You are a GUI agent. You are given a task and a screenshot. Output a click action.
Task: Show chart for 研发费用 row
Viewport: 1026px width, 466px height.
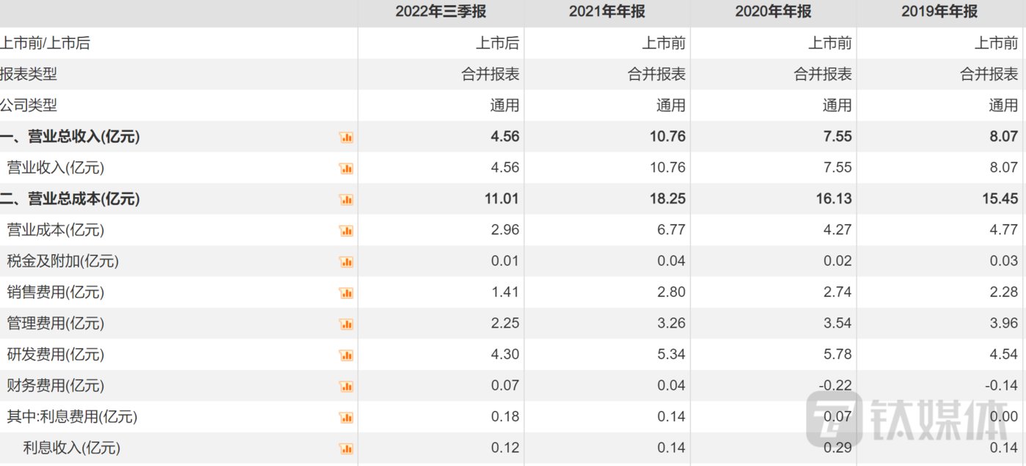(346, 355)
